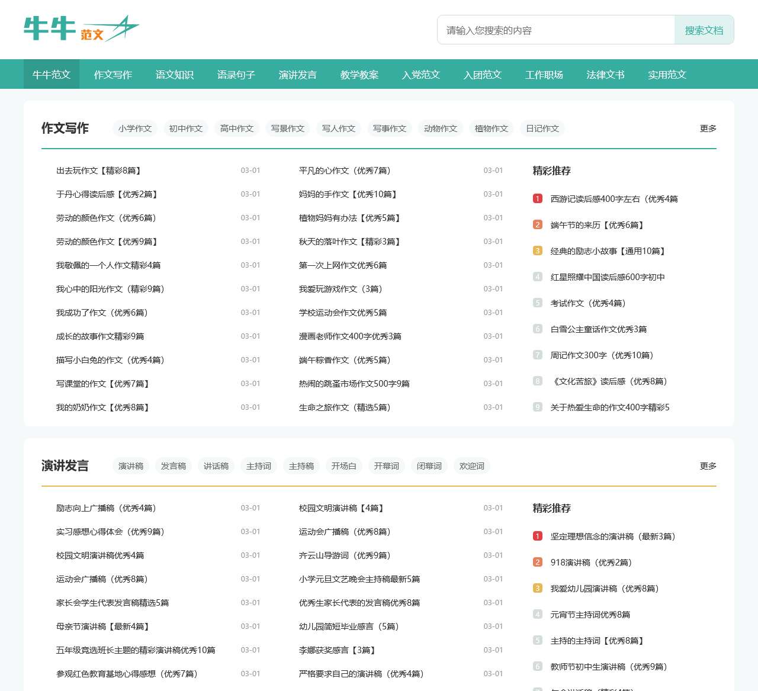This screenshot has width=758, height=691.
Task: Open the article 出去玩作文【精彩8篇】
Action: [x=99, y=171]
